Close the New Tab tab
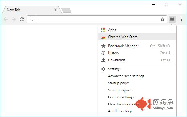 pos(56,10)
